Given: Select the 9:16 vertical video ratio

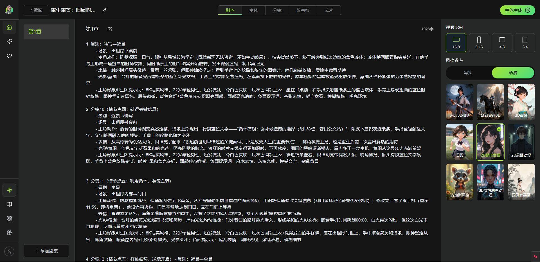Looking at the screenshot, I should pyautogui.click(x=479, y=43).
